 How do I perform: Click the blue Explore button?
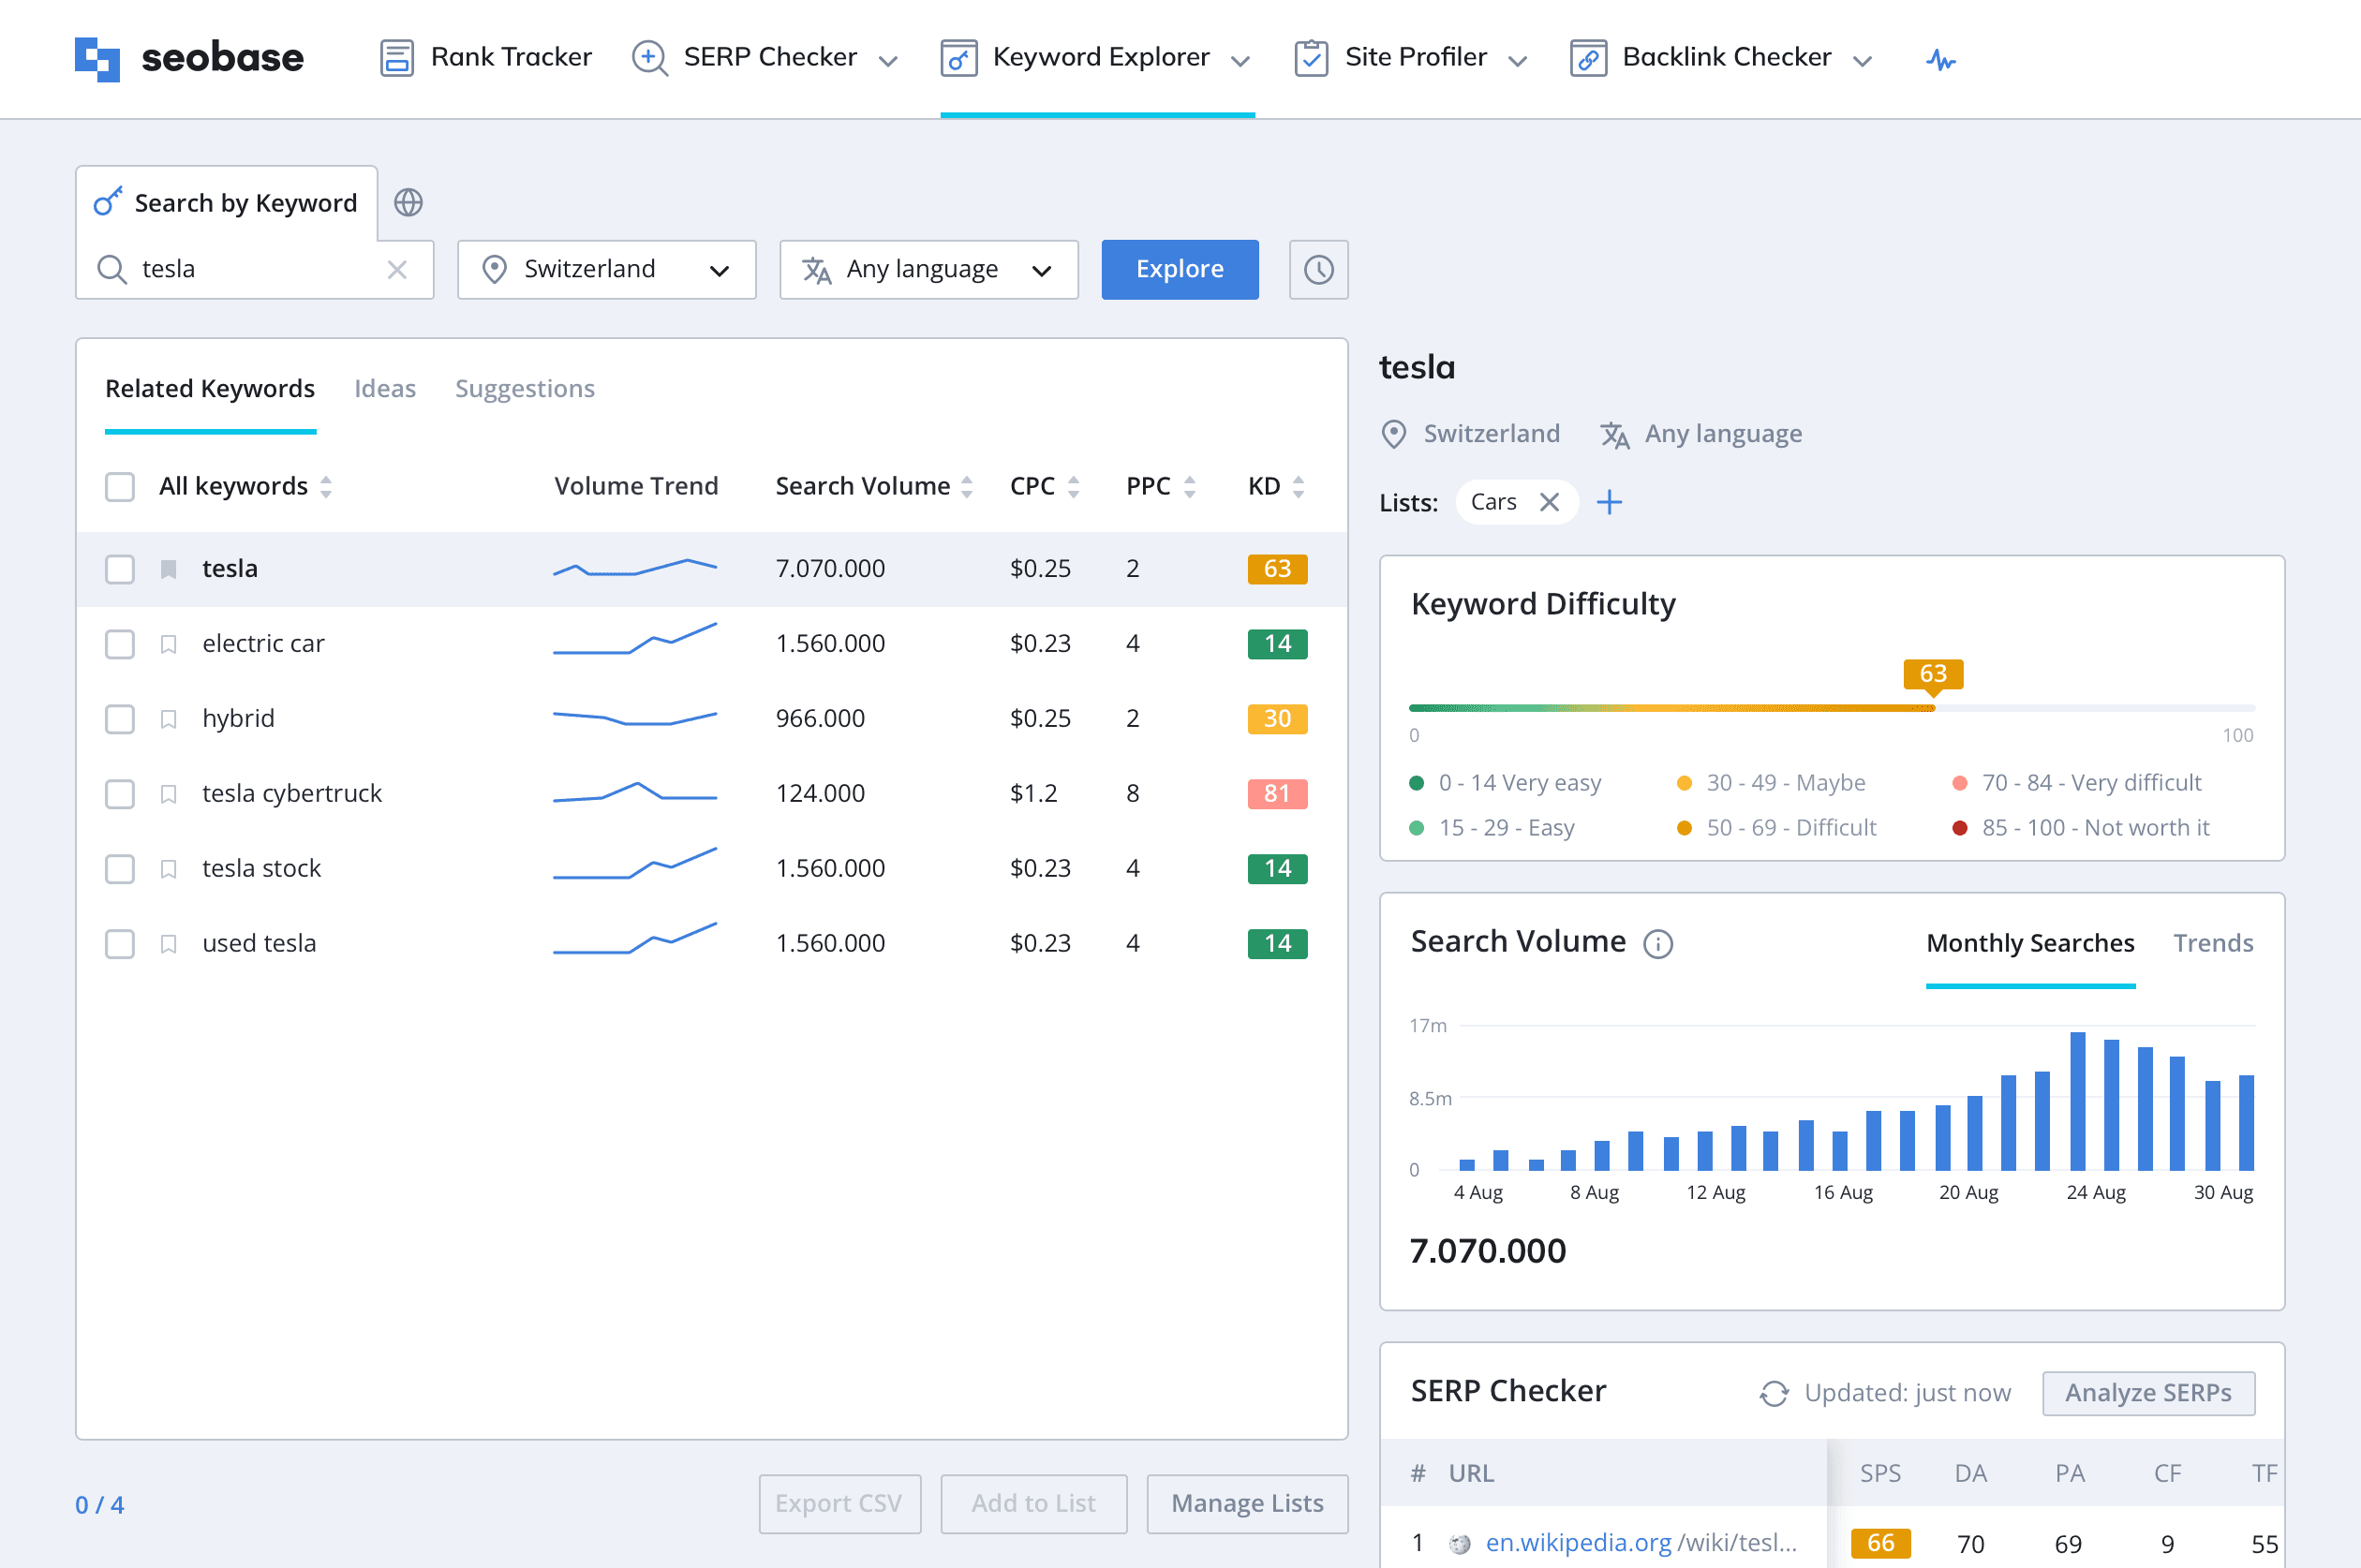[x=1180, y=269]
